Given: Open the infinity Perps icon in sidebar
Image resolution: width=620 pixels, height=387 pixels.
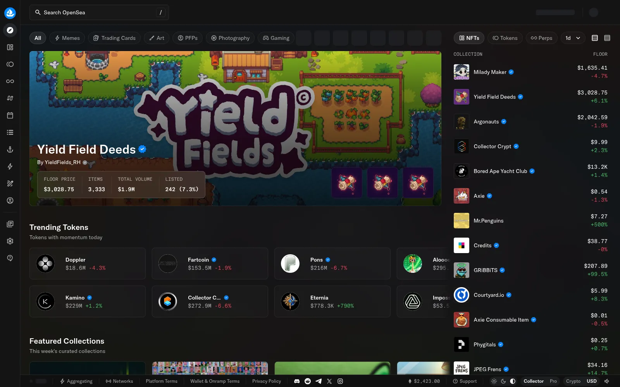Looking at the screenshot, I should [10, 81].
